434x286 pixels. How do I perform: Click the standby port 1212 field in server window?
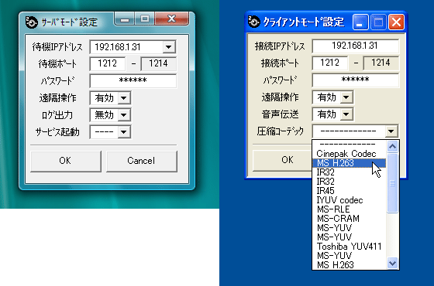coord(108,63)
